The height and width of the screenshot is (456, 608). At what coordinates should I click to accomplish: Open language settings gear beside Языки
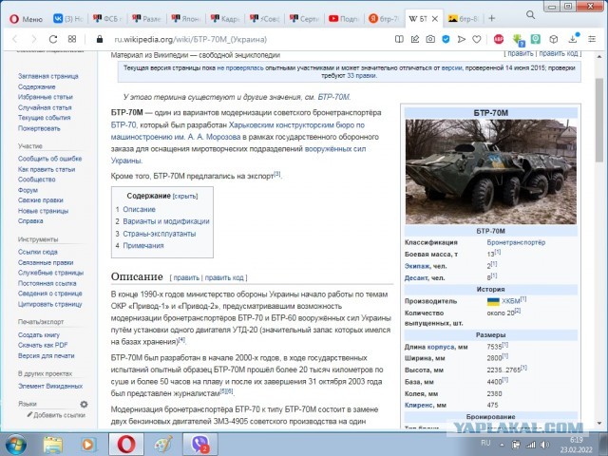click(x=84, y=405)
